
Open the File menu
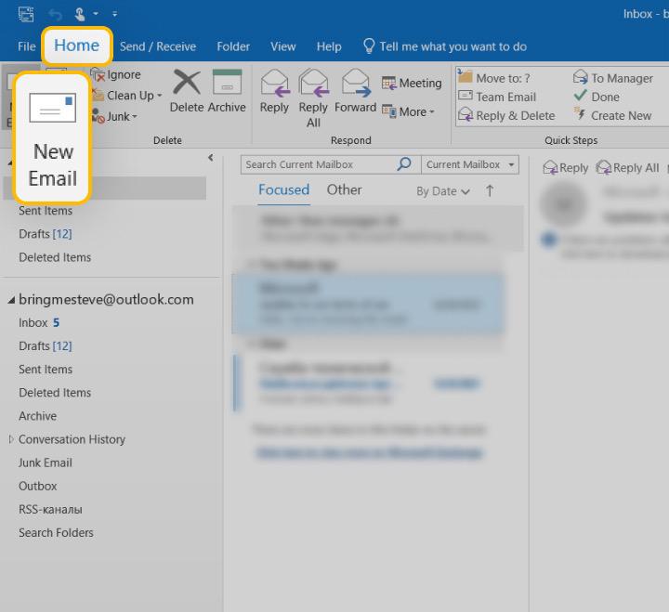27,46
